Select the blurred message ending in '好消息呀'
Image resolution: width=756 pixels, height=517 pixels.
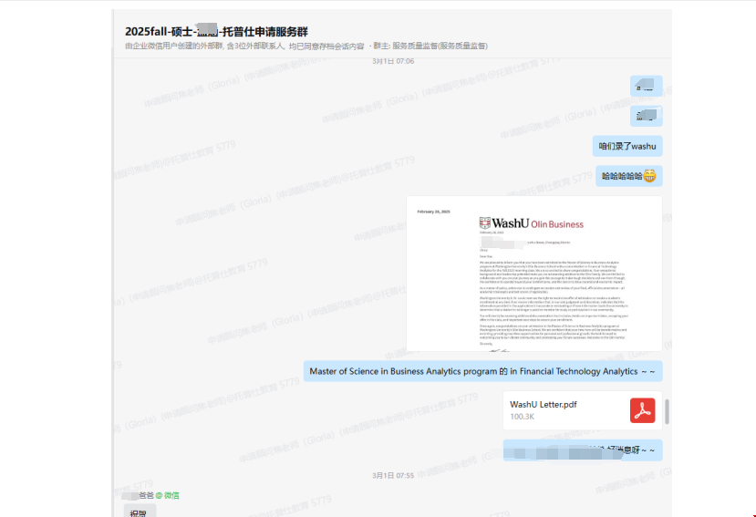(x=583, y=450)
